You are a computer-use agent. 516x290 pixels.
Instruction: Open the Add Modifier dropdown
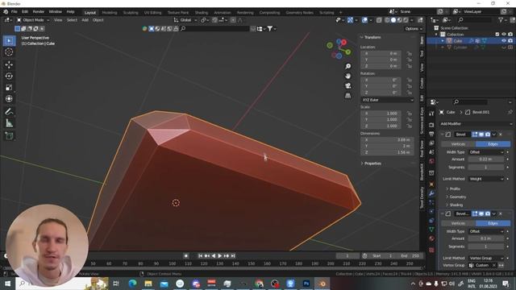point(476,124)
